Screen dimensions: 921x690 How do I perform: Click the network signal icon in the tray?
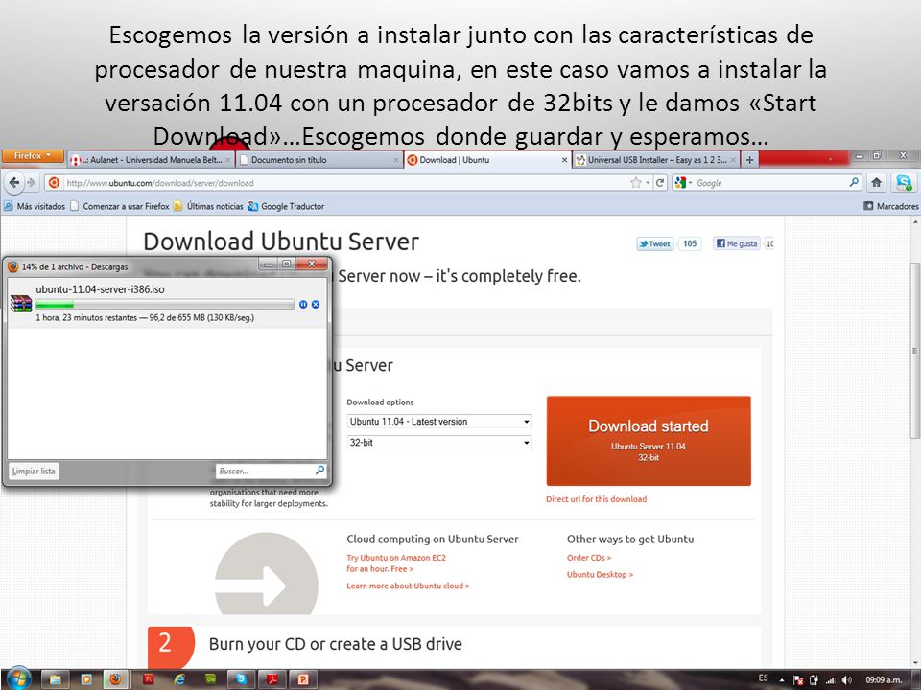(831, 680)
